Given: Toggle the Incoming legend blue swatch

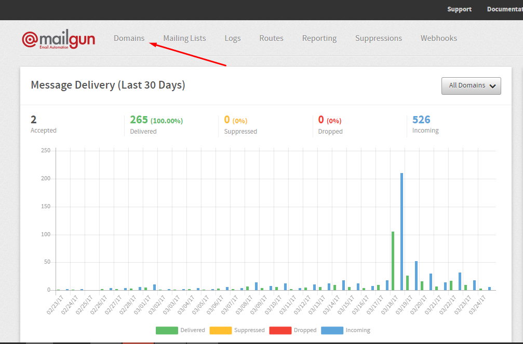Looking at the screenshot, I should (332, 330).
